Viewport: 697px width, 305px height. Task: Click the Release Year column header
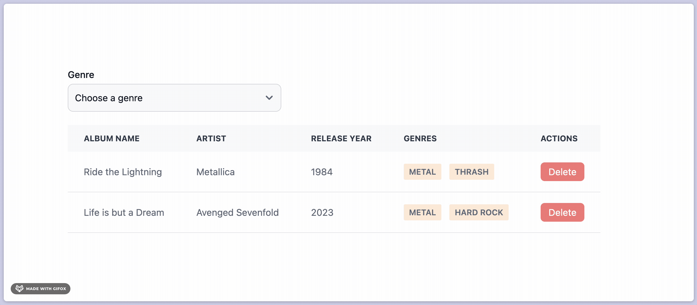(341, 138)
